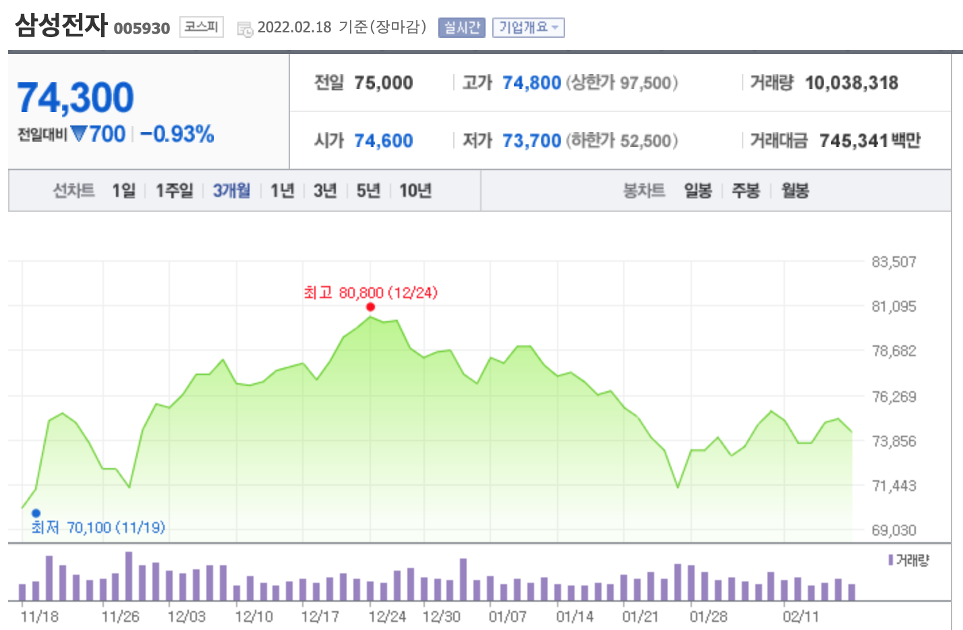Click the 저가 value 73,700
Image resolution: width=963 pixels, height=630 pixels.
point(531,141)
